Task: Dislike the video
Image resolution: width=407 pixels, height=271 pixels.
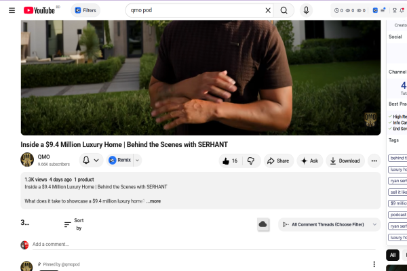Action: pos(251,161)
